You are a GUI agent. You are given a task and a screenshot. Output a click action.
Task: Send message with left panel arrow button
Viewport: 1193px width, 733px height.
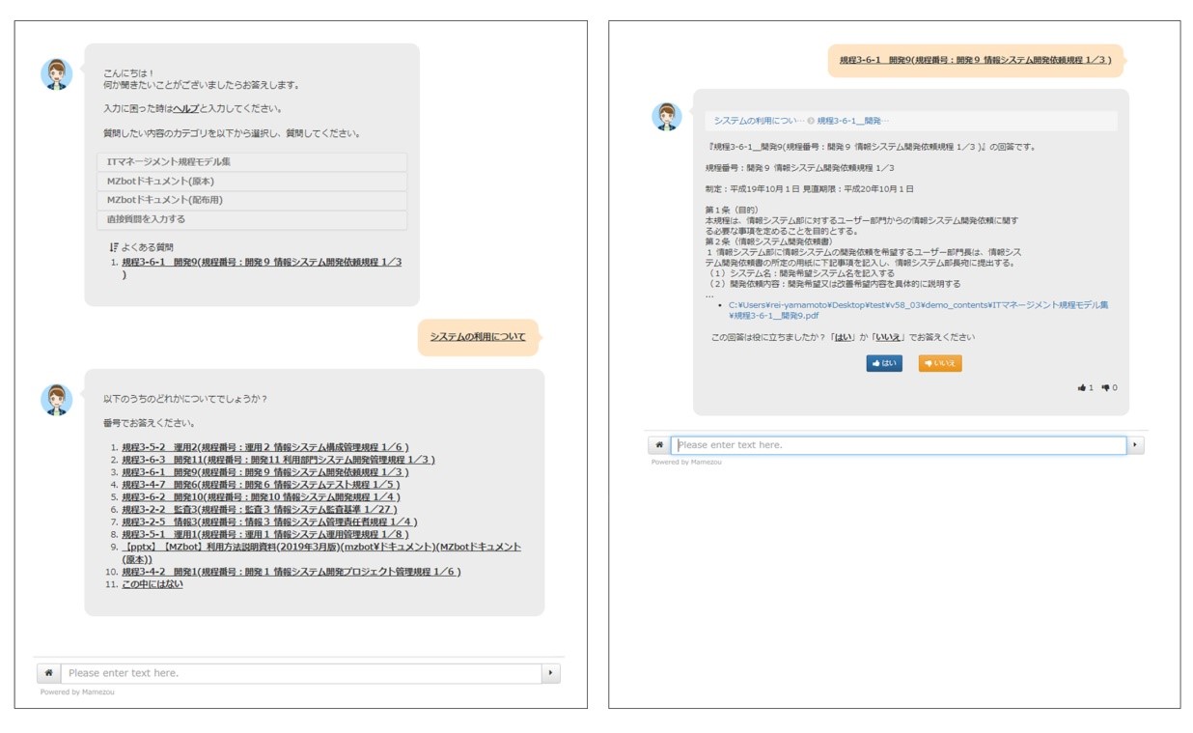(550, 673)
